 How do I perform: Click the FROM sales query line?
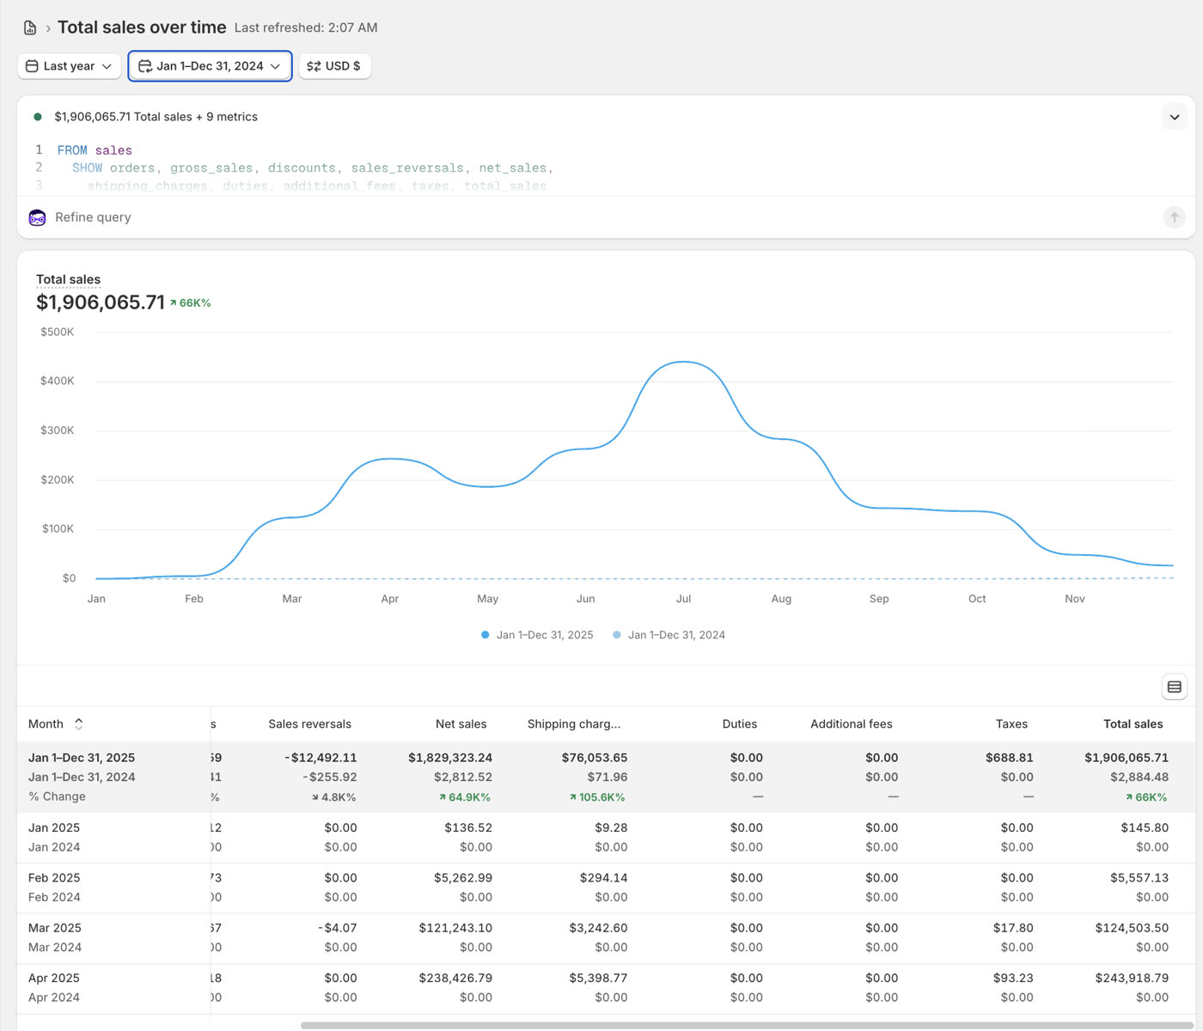(95, 150)
